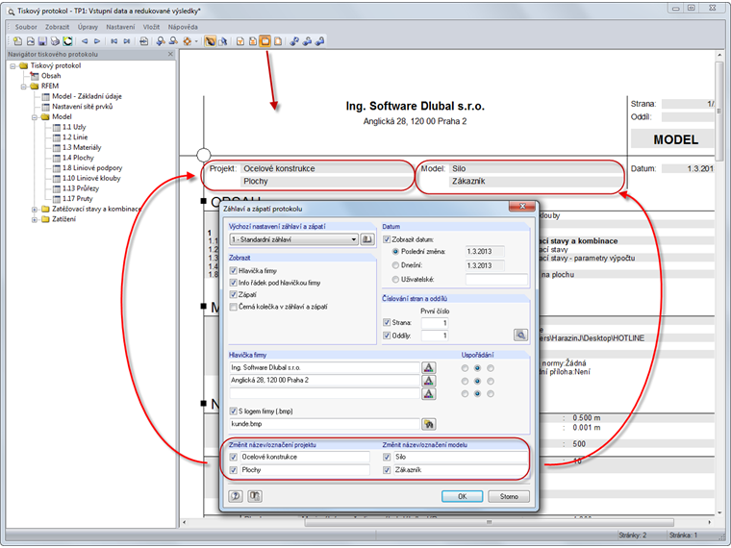
Task: Open font settings for first company header line
Action: (x=428, y=367)
